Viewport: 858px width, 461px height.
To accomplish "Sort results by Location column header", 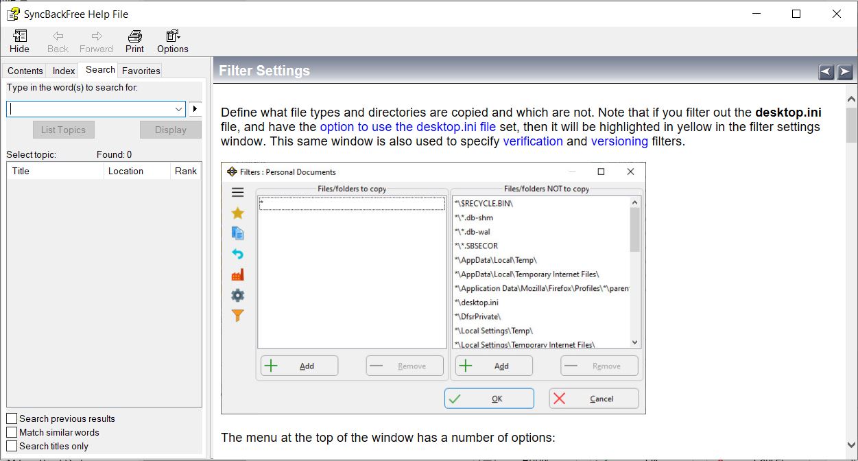I will tap(136, 171).
